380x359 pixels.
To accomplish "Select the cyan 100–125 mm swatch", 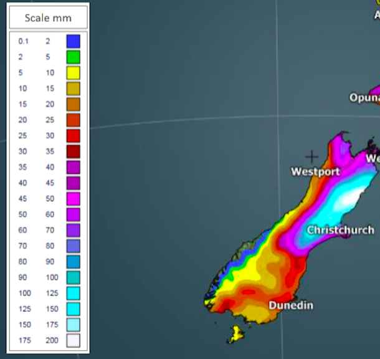I will click(73, 293).
